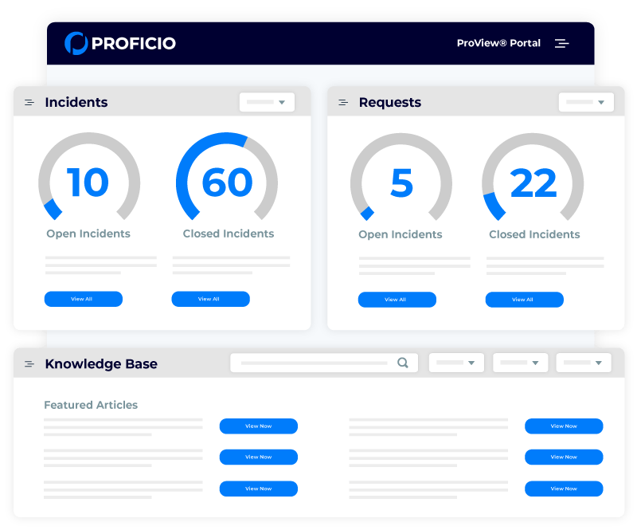Click the menu icon next to Knowledge Base

coord(29,364)
